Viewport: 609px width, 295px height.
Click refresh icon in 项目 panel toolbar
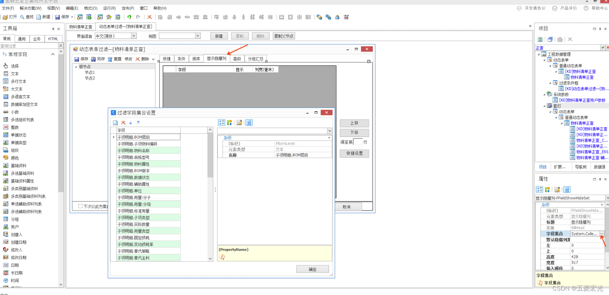540,39
